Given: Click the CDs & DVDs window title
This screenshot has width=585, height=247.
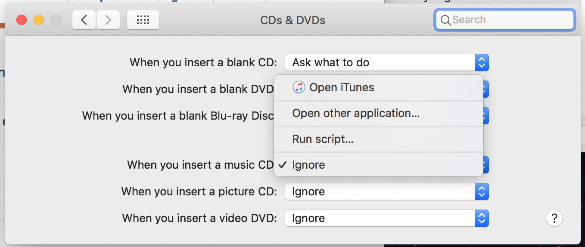Looking at the screenshot, I should pyautogui.click(x=293, y=20).
